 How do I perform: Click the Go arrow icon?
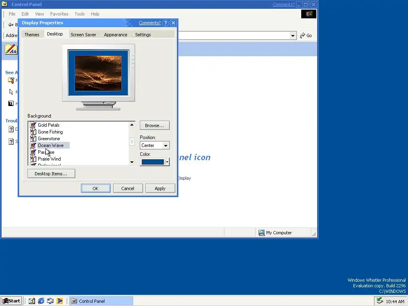point(302,35)
